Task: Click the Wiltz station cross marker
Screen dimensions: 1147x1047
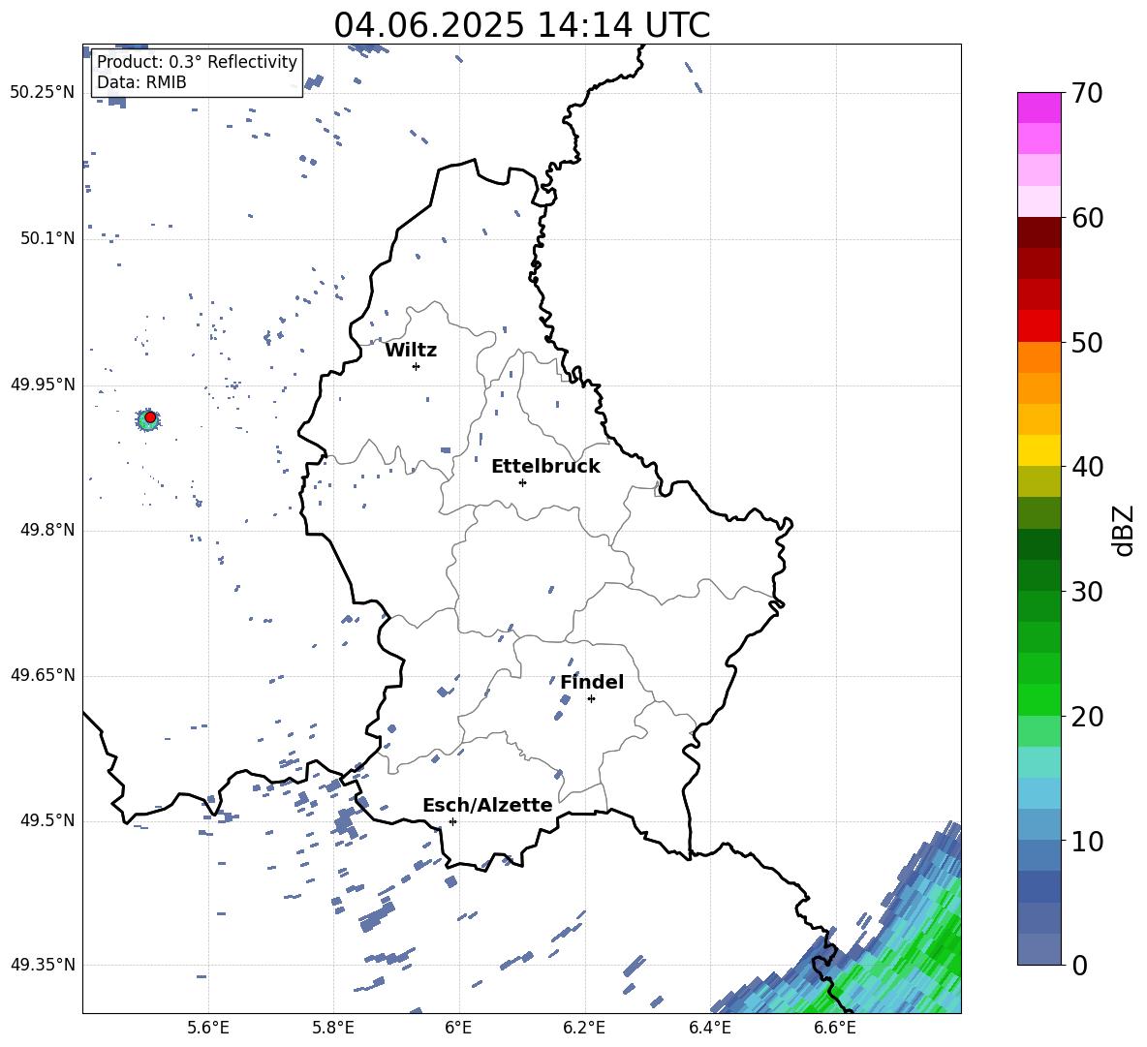Action: coord(417,366)
